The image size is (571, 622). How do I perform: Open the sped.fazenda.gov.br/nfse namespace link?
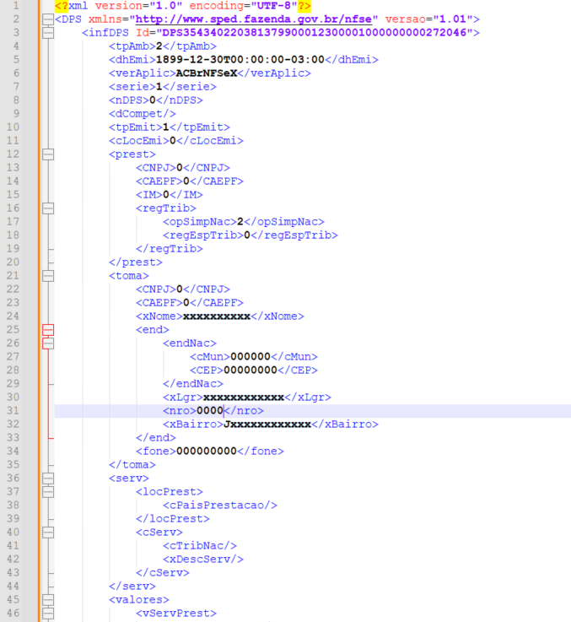pyautogui.click(x=254, y=19)
